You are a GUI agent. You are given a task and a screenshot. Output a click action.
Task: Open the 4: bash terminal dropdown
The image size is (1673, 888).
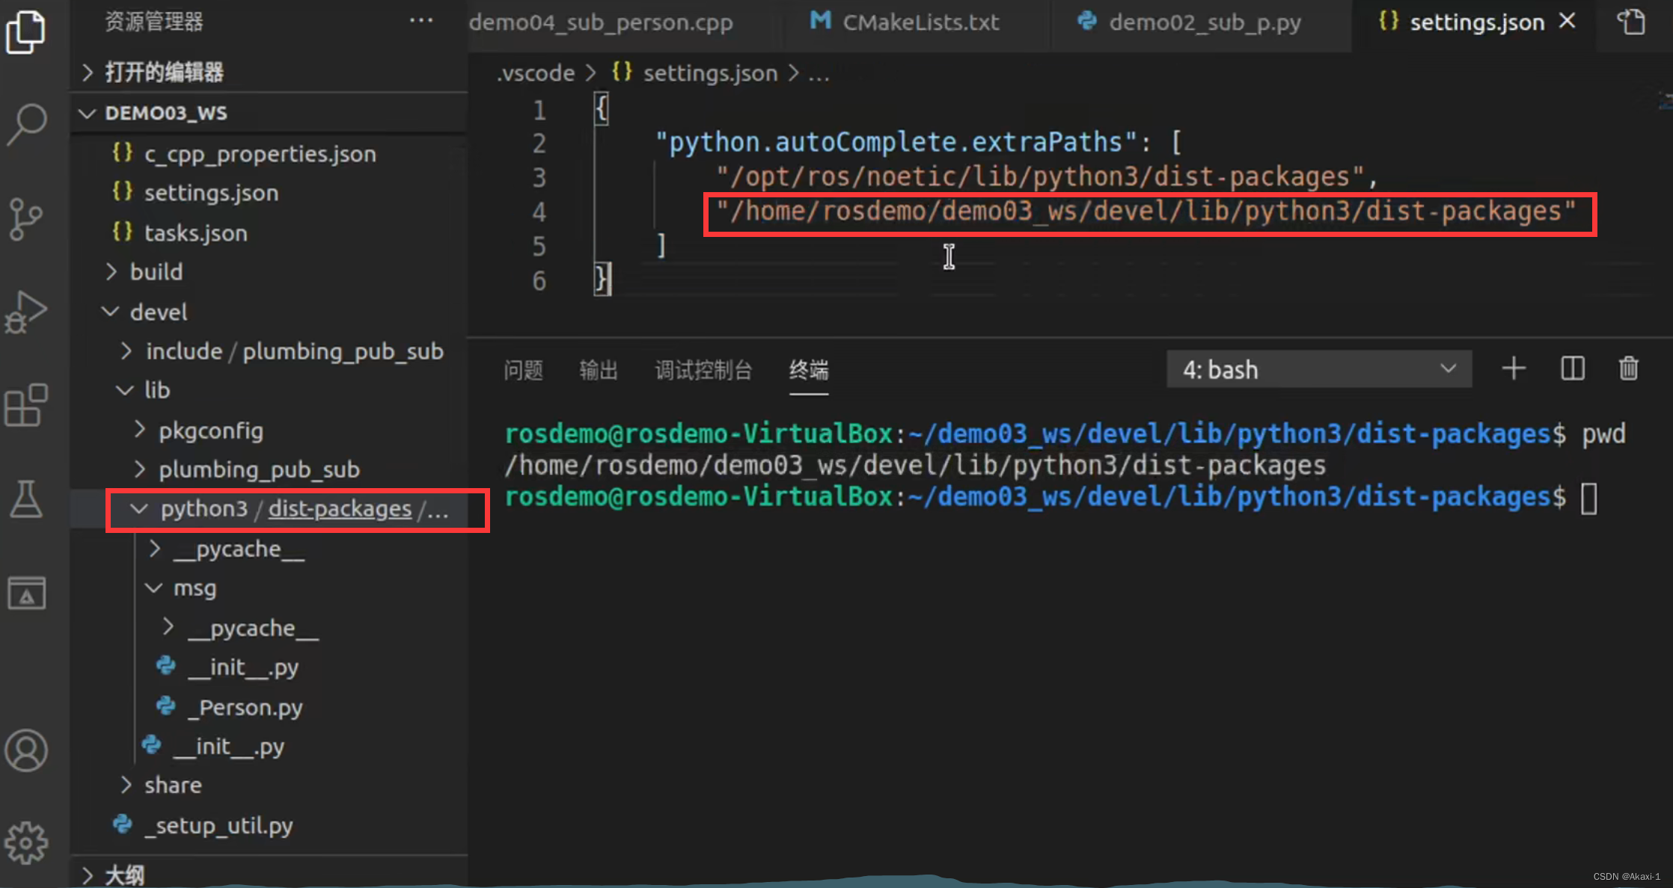click(x=1318, y=369)
